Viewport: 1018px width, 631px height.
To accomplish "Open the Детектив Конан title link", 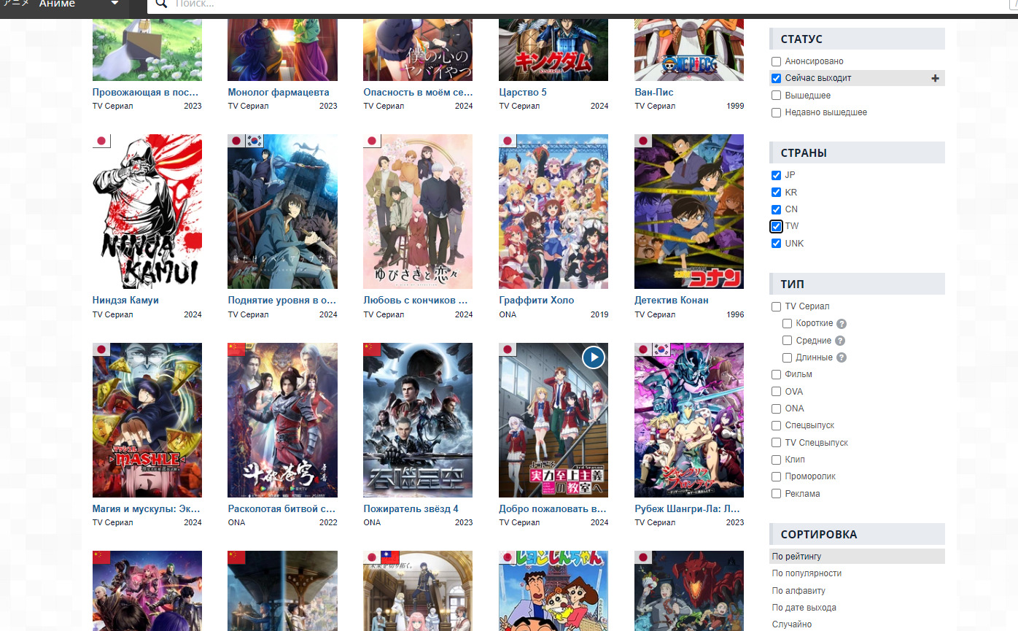I will coord(672,300).
